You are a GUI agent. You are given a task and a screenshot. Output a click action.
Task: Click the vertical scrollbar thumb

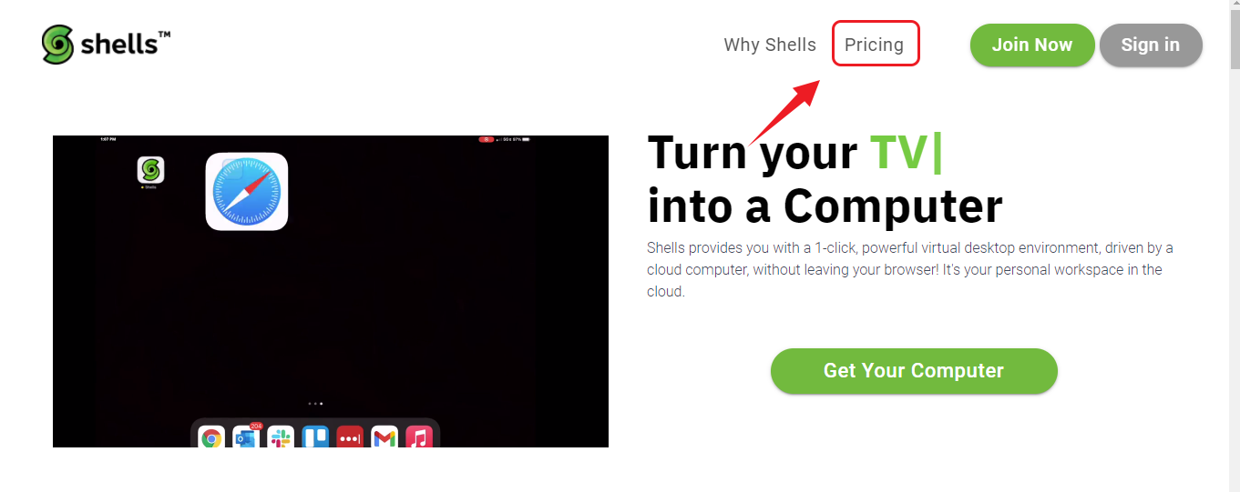pos(1234,41)
